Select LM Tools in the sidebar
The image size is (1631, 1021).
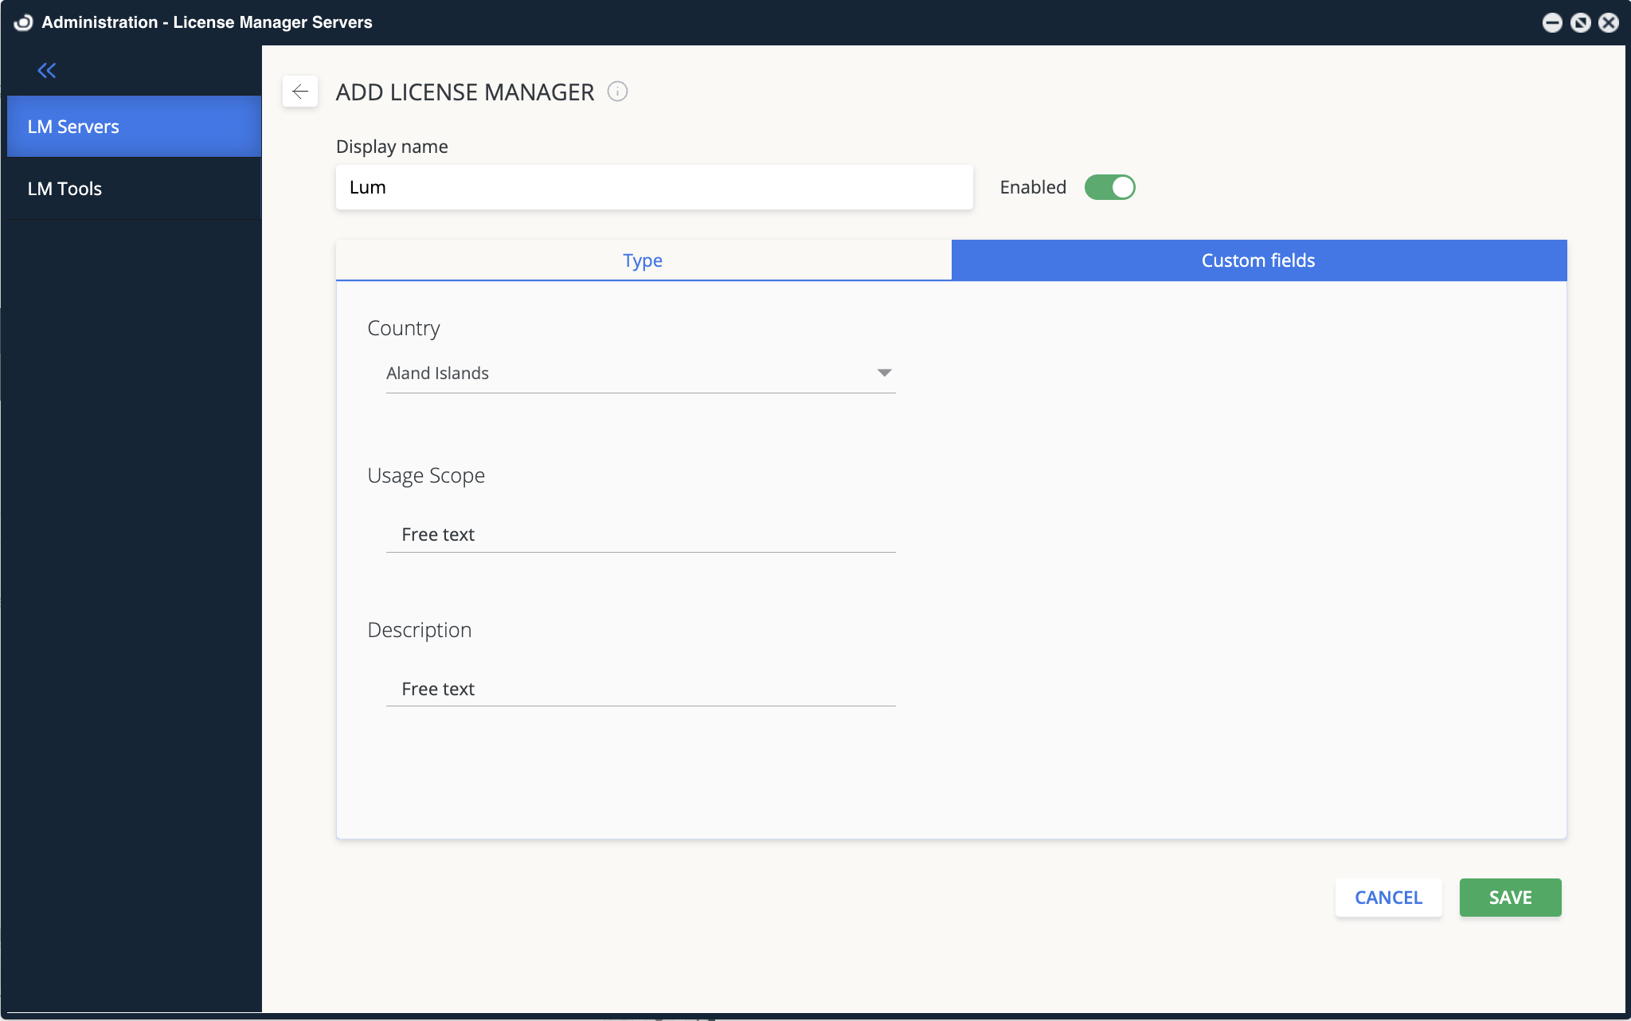coord(65,189)
